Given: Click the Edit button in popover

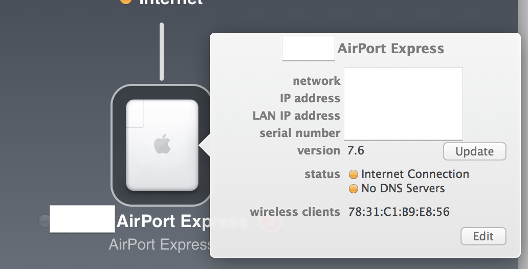Looking at the screenshot, I should (483, 236).
